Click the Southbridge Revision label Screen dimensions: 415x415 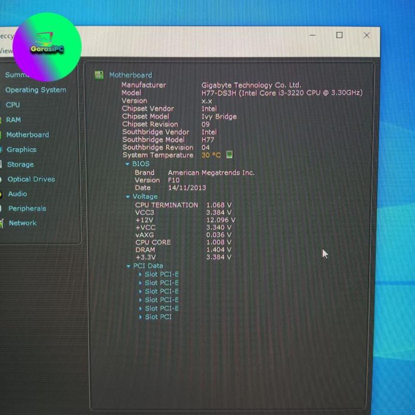point(158,147)
